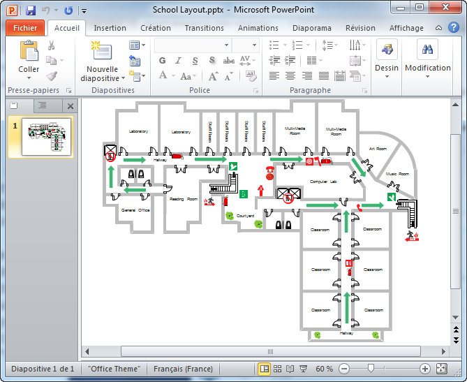Click the zoom slider handle

[x=371, y=369]
